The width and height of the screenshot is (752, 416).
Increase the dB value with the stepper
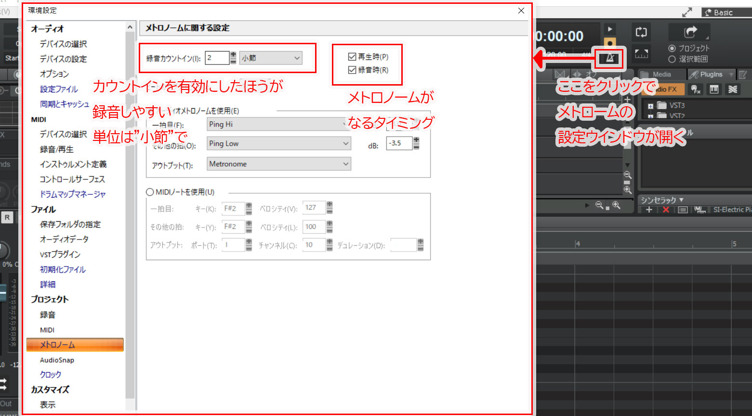click(x=415, y=140)
